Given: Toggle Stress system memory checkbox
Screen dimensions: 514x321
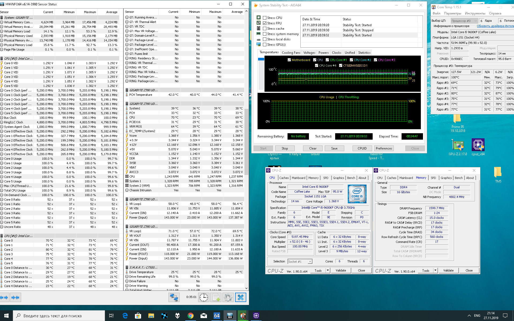Looking at the screenshot, I should click(x=264, y=34).
